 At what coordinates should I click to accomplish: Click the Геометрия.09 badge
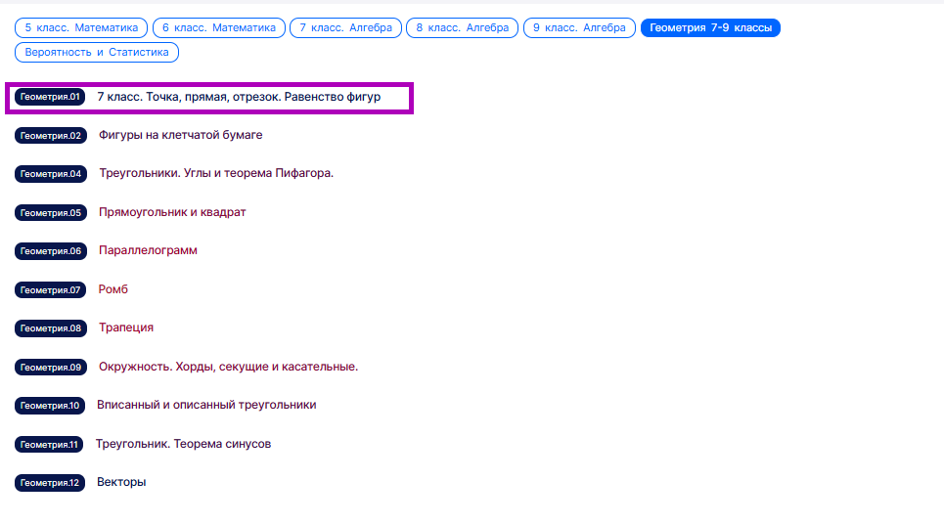coord(51,367)
